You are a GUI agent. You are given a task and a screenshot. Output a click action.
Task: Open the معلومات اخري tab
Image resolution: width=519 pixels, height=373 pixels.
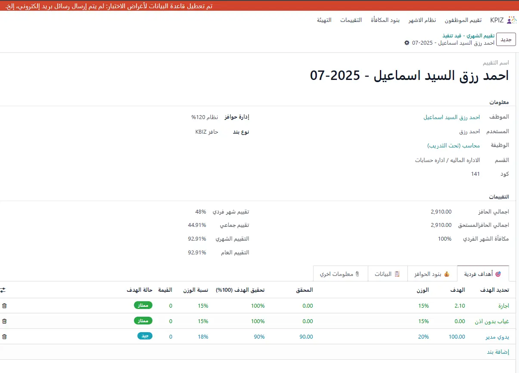340,274
